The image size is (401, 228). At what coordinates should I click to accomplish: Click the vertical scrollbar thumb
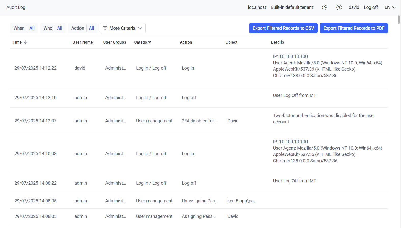399,20
